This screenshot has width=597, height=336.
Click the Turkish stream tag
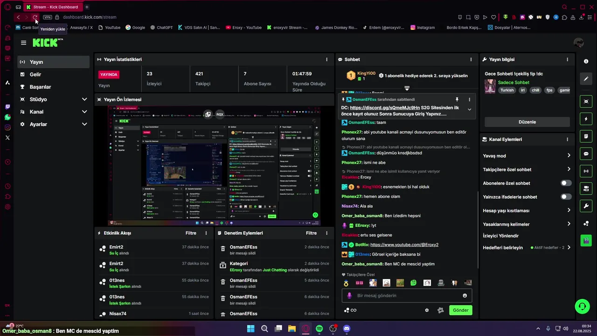pos(507,91)
